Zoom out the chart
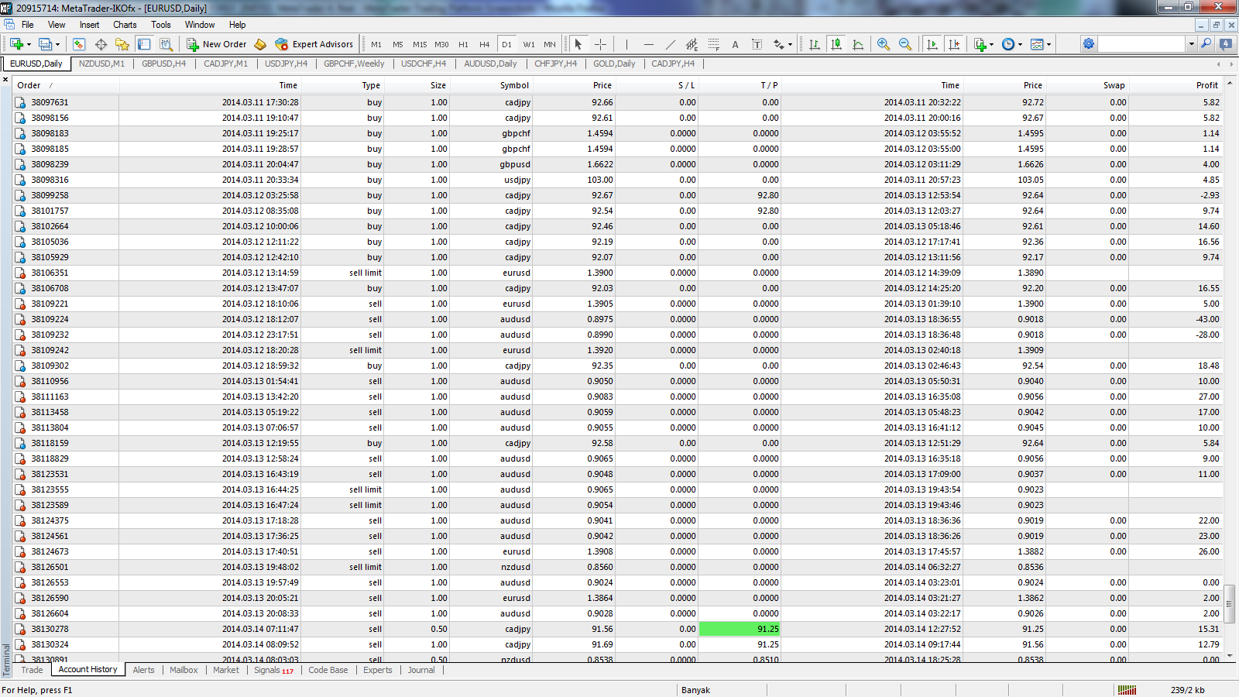1239x697 pixels. pos(905,44)
